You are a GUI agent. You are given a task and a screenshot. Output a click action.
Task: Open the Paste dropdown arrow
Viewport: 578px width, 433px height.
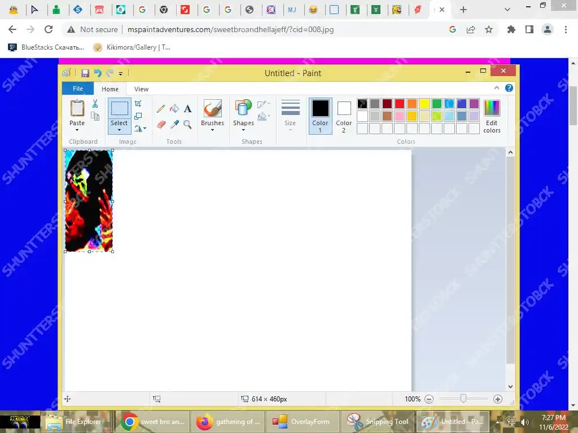pos(77,130)
